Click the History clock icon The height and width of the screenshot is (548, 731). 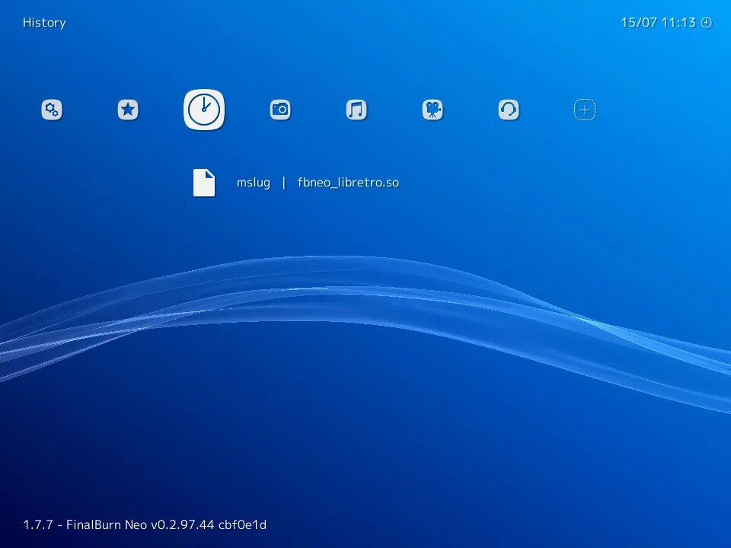point(203,110)
